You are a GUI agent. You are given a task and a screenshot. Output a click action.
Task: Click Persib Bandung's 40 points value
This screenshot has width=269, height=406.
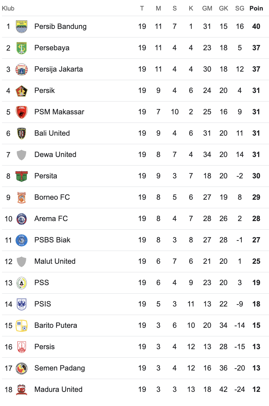pos(256,27)
